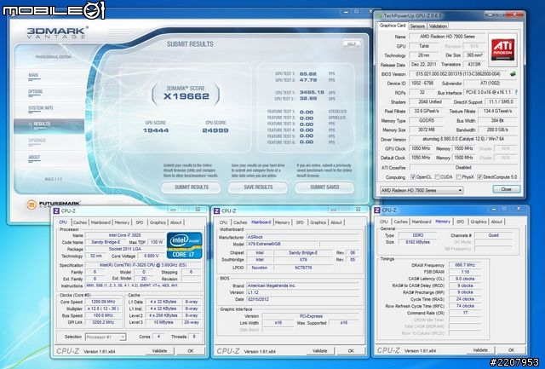This screenshot has height=369, width=545.
Task: Open the AMD Radeon HD 7900 Series dropdown
Action: coord(422,190)
